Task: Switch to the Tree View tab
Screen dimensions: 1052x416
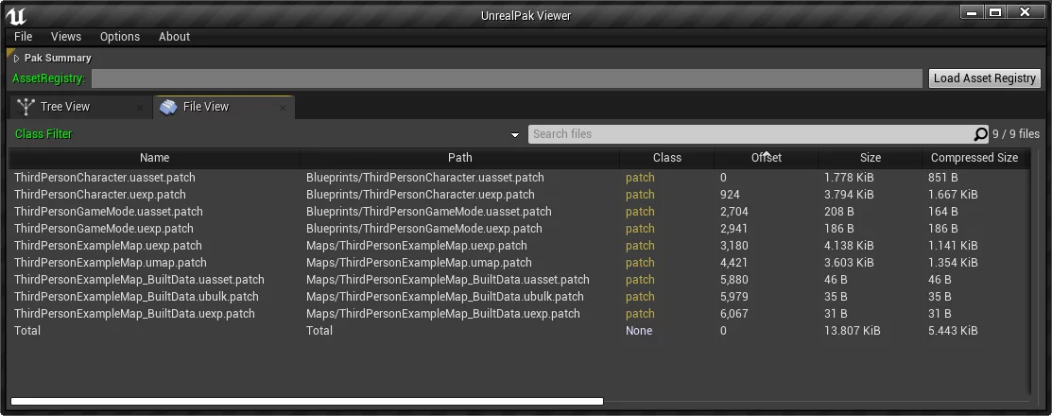Action: click(65, 107)
